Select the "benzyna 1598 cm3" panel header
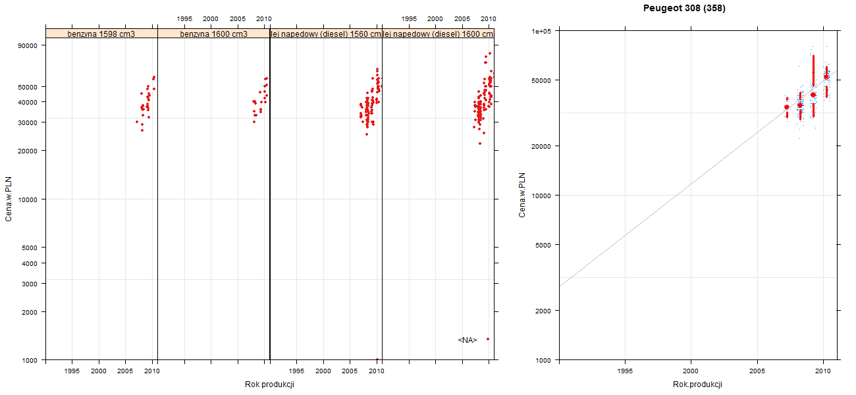The width and height of the screenshot is (856, 395). click(101, 33)
